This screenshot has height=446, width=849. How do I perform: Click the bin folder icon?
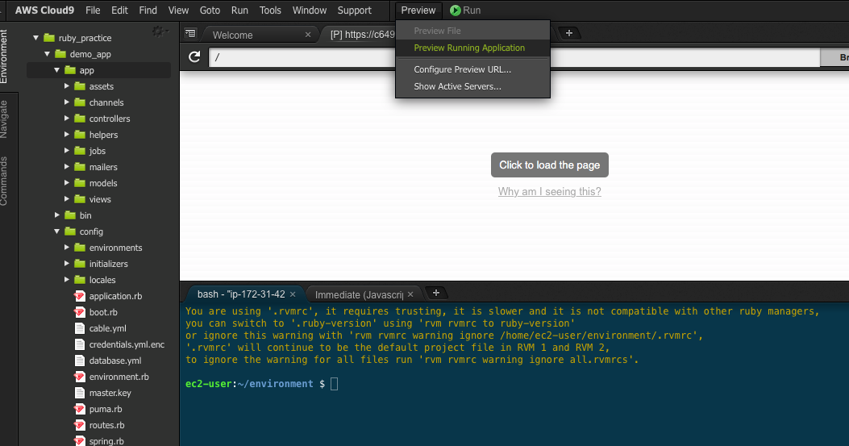point(70,215)
